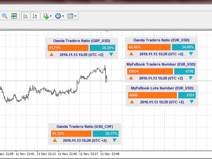Click the teal 34.60% bar in EUR_USD

tap(184, 47)
